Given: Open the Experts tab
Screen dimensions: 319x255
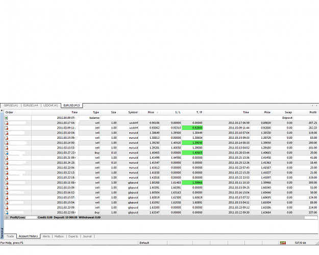Looking at the screenshot, I should [x=73, y=236].
